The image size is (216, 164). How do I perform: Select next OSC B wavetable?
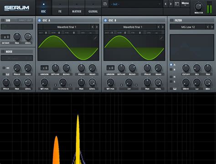click(163, 27)
